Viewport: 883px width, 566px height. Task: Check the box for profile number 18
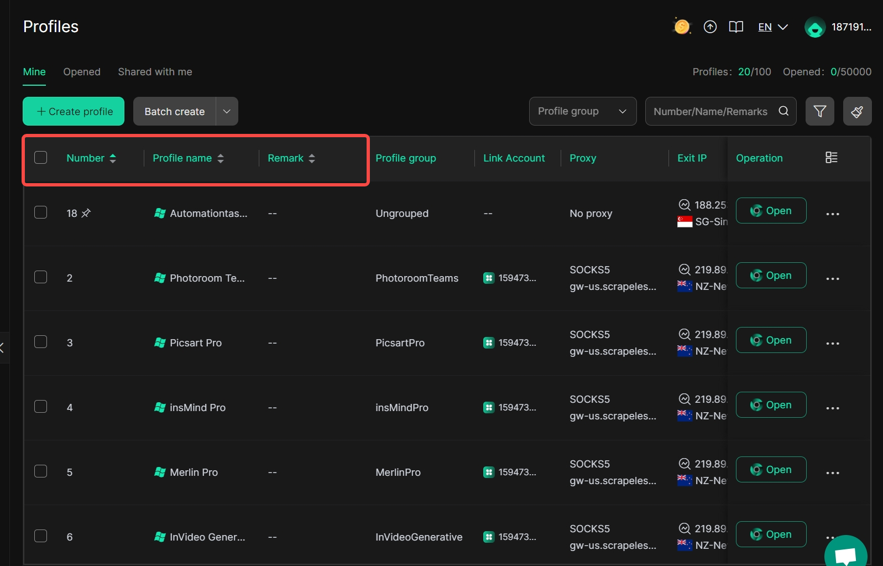40,212
